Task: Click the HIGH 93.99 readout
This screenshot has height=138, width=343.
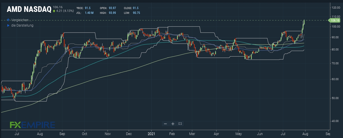Action: coord(108,13)
